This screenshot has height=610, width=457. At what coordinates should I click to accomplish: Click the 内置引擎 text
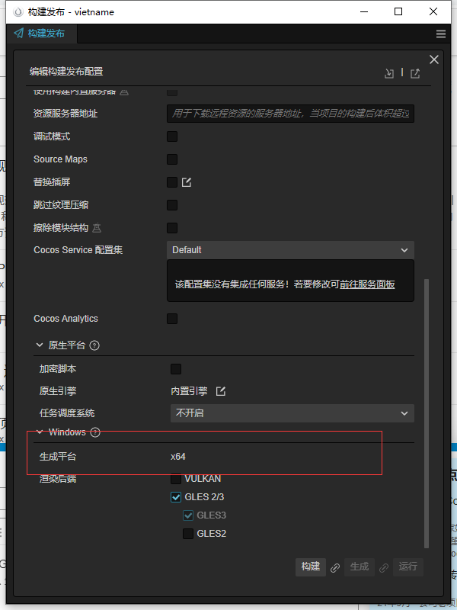click(x=189, y=391)
